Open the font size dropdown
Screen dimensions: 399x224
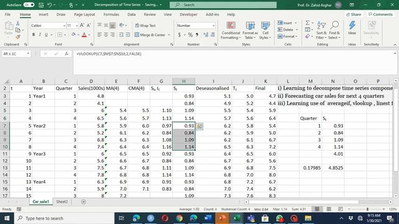77,26
